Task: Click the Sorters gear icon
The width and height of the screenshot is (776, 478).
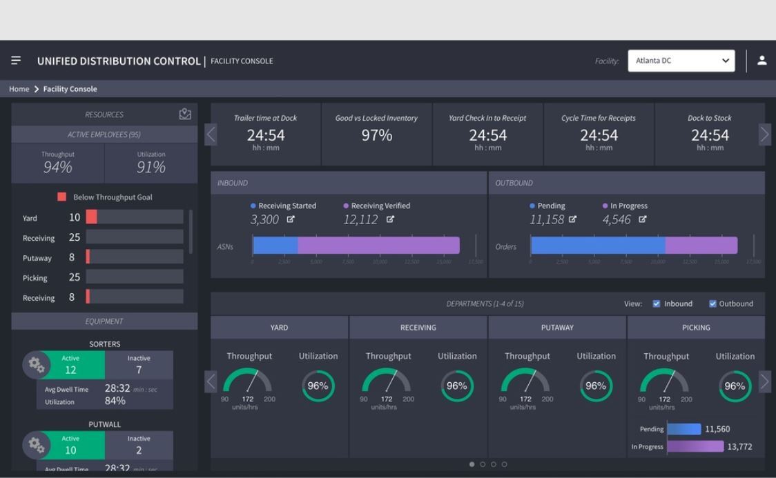Action: [36, 366]
